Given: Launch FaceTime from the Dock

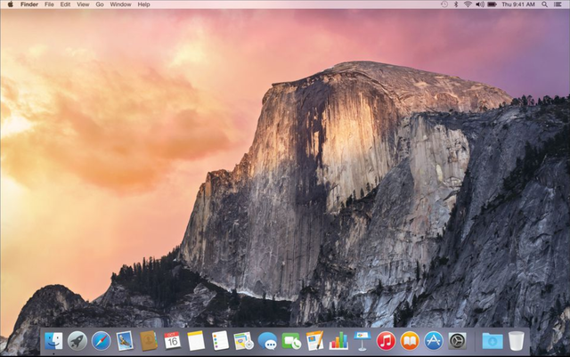Looking at the screenshot, I should click(x=291, y=342).
